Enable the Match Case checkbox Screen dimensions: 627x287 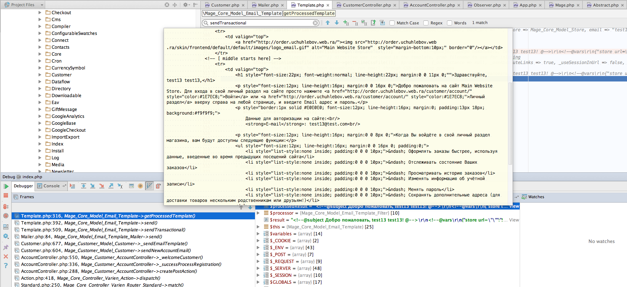tap(392, 23)
